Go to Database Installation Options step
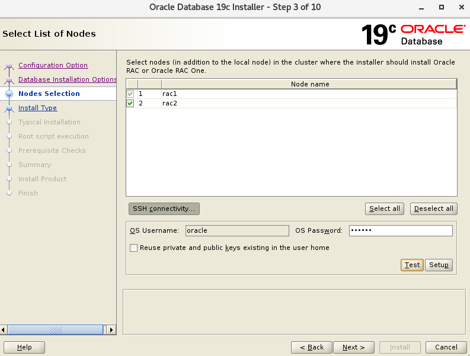The width and height of the screenshot is (470, 356). pos(67,79)
